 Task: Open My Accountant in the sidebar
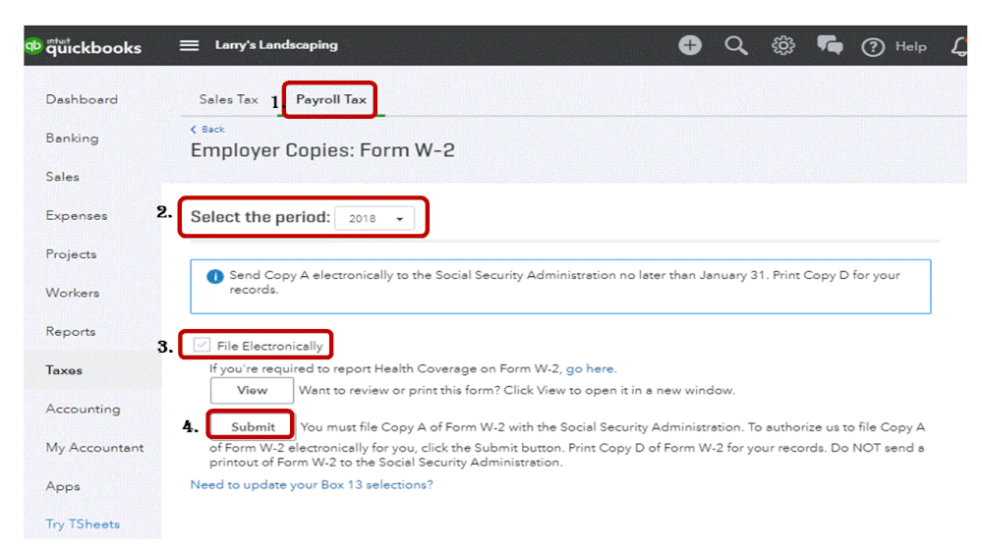(x=94, y=448)
